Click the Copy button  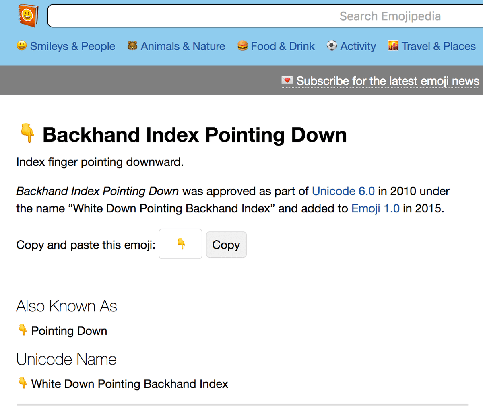point(226,245)
